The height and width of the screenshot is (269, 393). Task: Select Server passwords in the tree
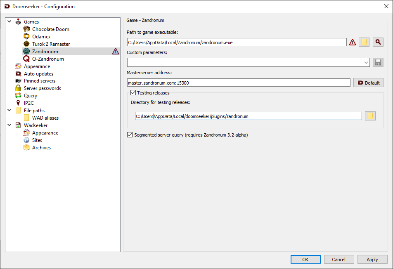click(43, 88)
